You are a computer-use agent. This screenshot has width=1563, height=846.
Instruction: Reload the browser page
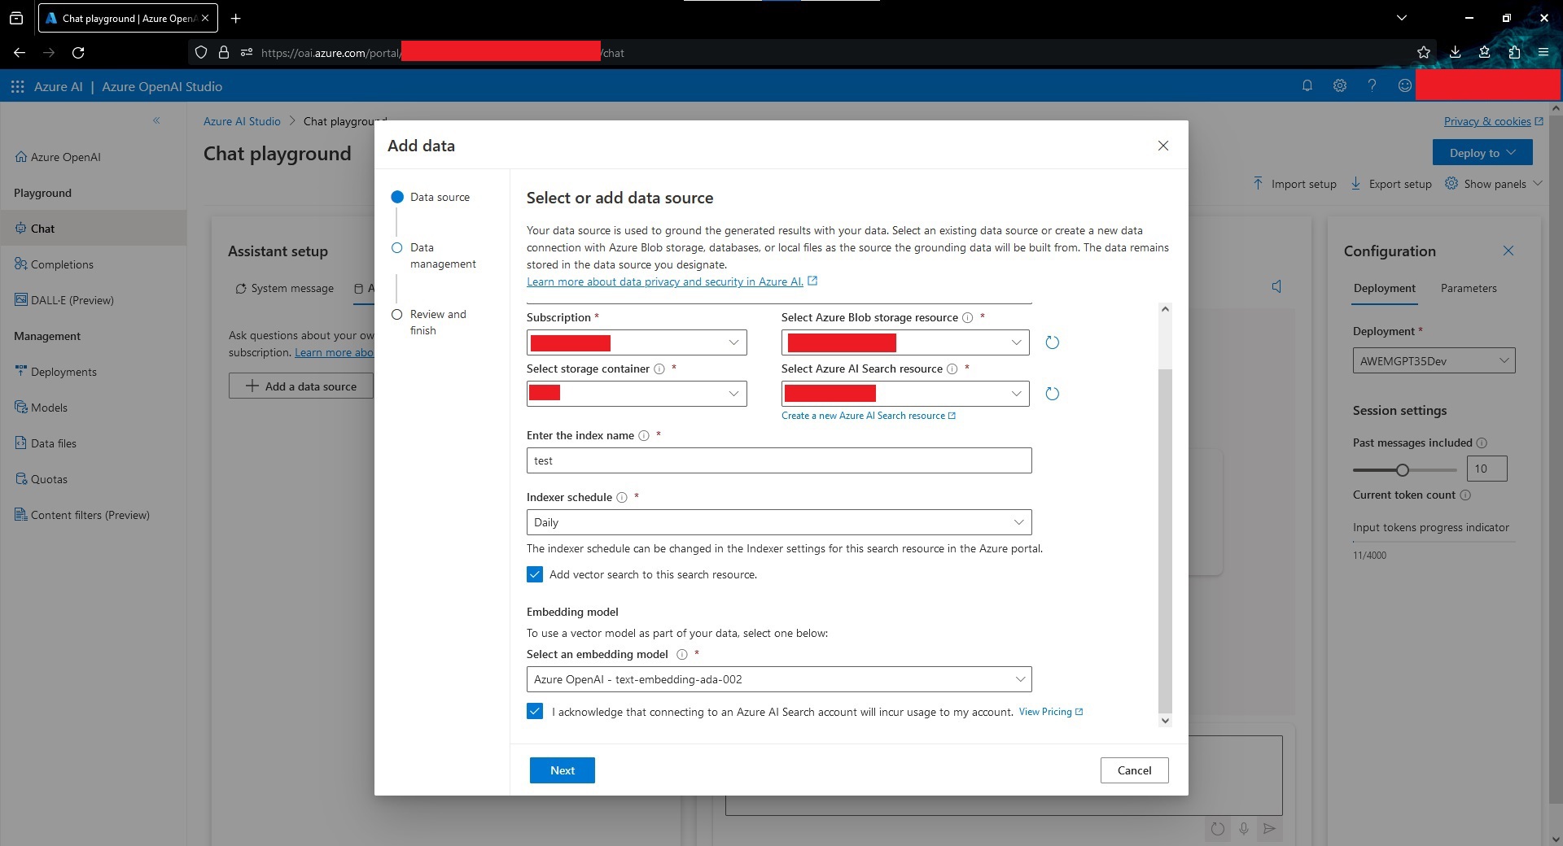coord(78,52)
